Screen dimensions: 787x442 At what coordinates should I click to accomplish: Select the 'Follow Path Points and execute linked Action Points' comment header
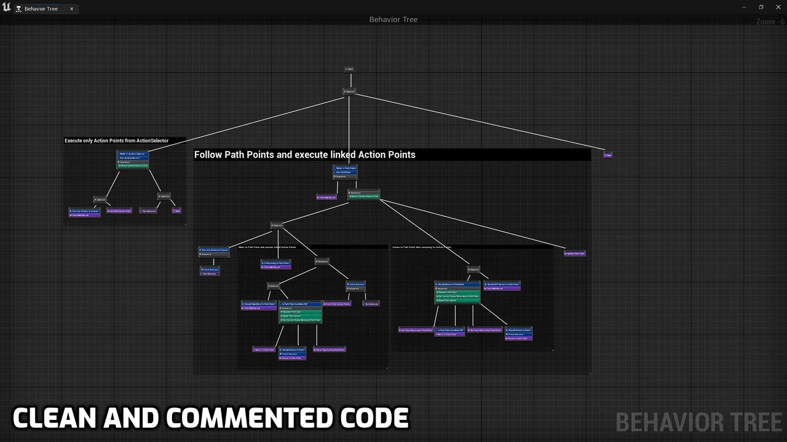(x=305, y=155)
